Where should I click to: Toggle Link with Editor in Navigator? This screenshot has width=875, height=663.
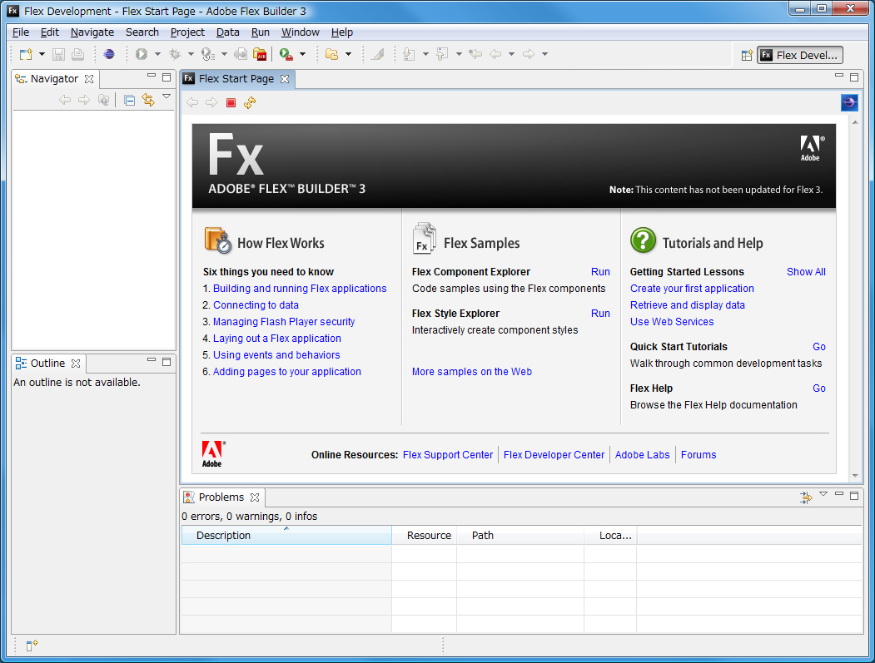(148, 101)
